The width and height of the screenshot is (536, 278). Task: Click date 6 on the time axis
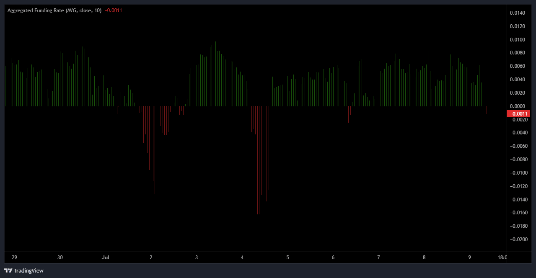coord(333,257)
